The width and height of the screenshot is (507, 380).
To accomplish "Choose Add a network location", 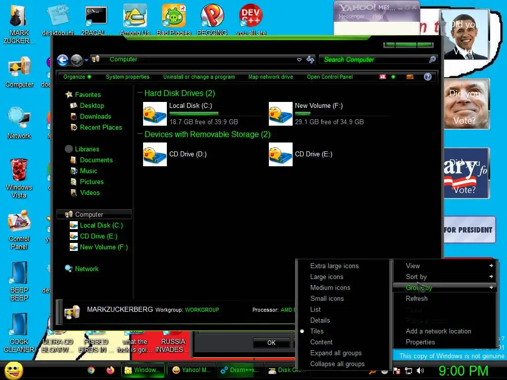I will pyautogui.click(x=444, y=331).
